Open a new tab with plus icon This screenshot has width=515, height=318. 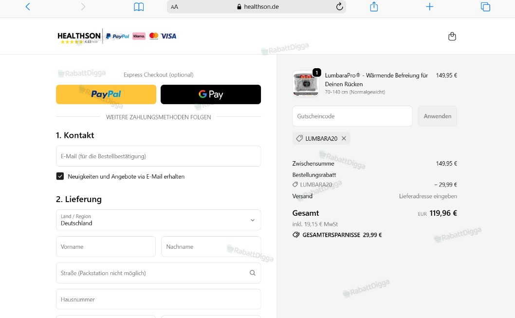tap(429, 6)
